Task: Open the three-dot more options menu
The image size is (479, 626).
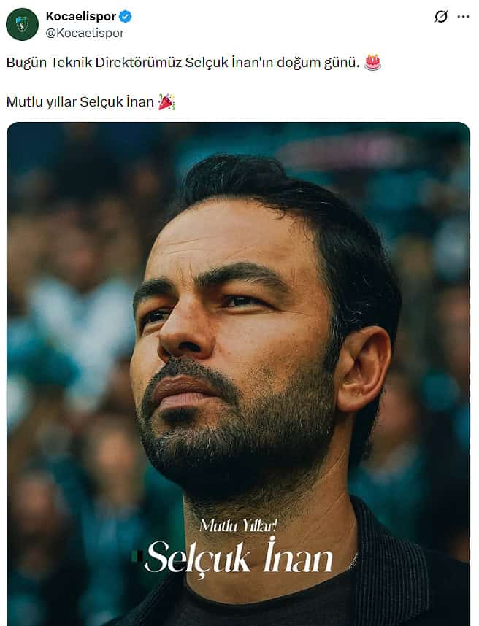Action: [x=463, y=16]
